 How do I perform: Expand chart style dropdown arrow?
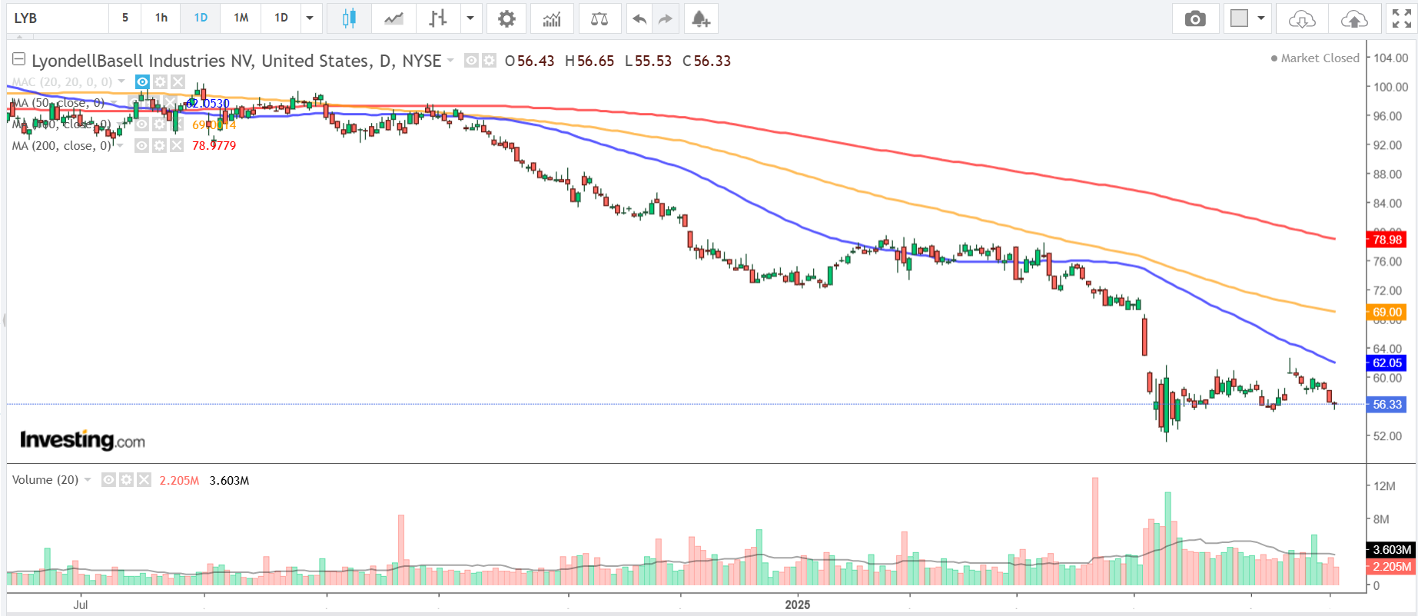(x=470, y=18)
